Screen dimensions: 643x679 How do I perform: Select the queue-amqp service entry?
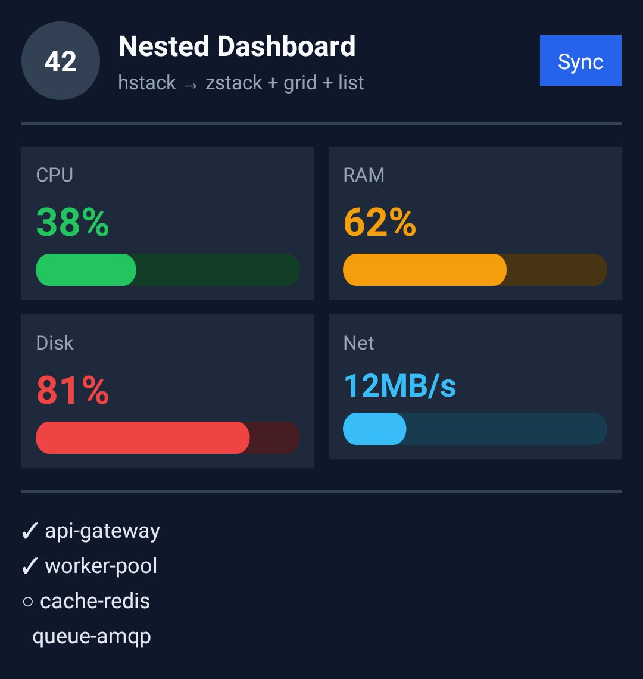point(91,637)
